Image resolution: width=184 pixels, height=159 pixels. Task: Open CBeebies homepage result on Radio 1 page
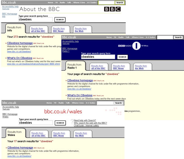80,80
